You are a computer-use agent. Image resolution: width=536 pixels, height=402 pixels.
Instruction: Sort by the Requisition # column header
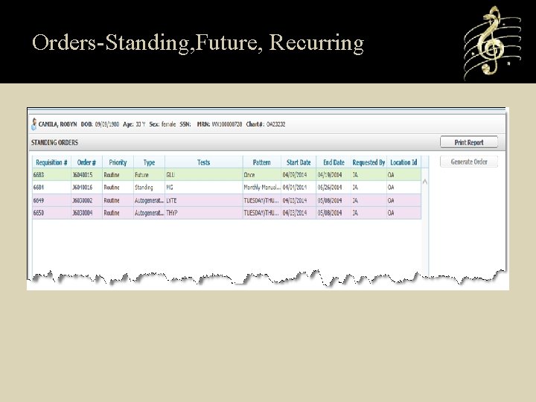[x=51, y=162]
